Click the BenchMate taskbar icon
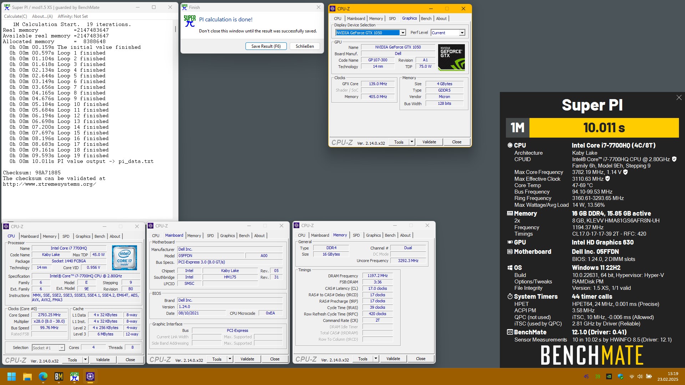 pos(59,376)
